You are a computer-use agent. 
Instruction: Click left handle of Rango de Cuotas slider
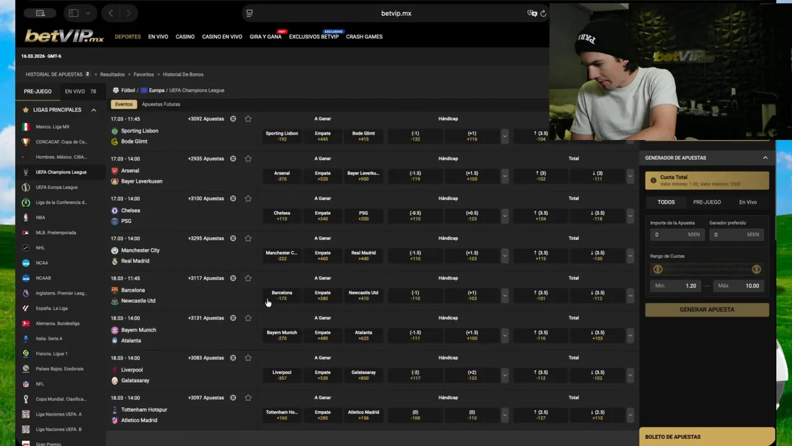(658, 269)
